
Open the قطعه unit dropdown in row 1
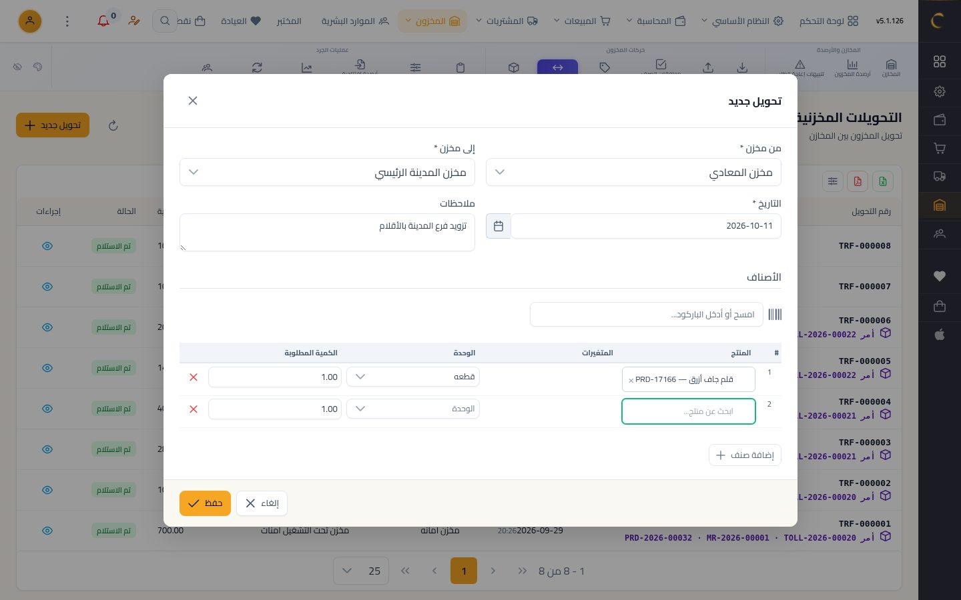tap(413, 377)
